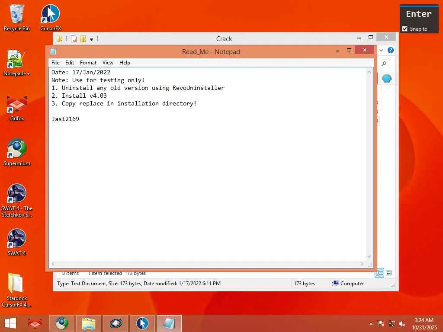
Task: Click Notepad vertical scrollbar up arrow
Action: click(x=369, y=72)
